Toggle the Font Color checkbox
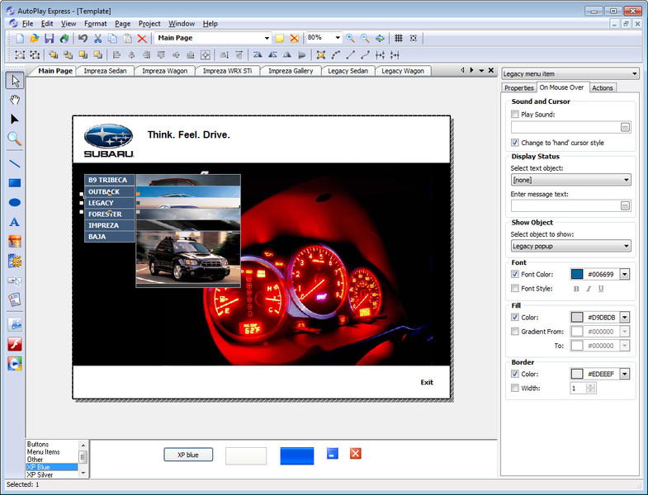This screenshot has width=648, height=495. pyautogui.click(x=514, y=274)
